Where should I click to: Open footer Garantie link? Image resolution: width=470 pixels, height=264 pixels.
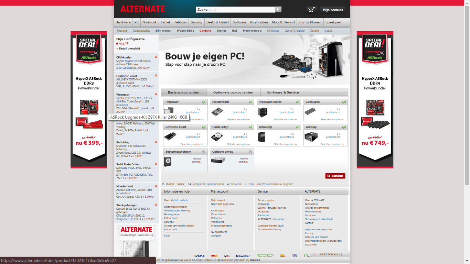169,222
